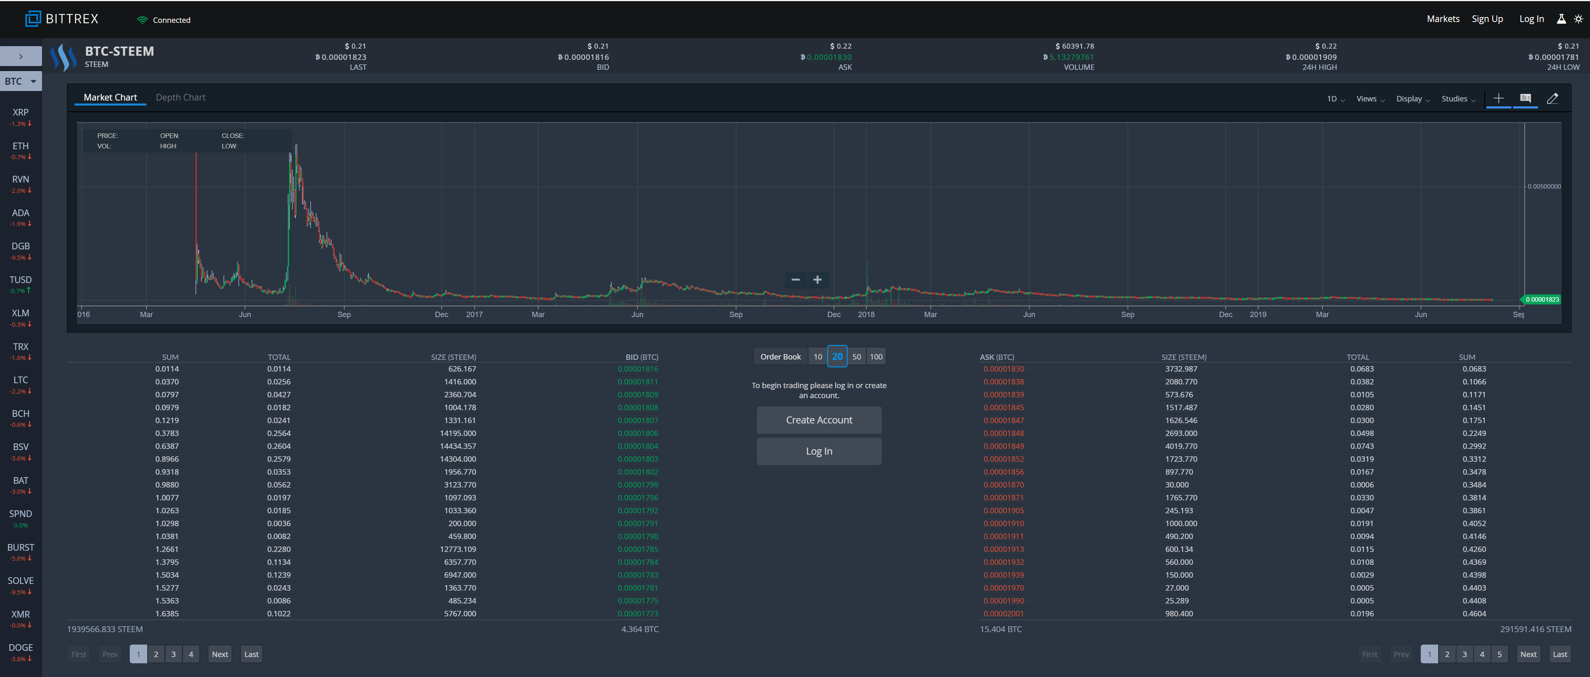Expand the market sidebar with the arrow
1590x677 pixels.
coord(21,56)
